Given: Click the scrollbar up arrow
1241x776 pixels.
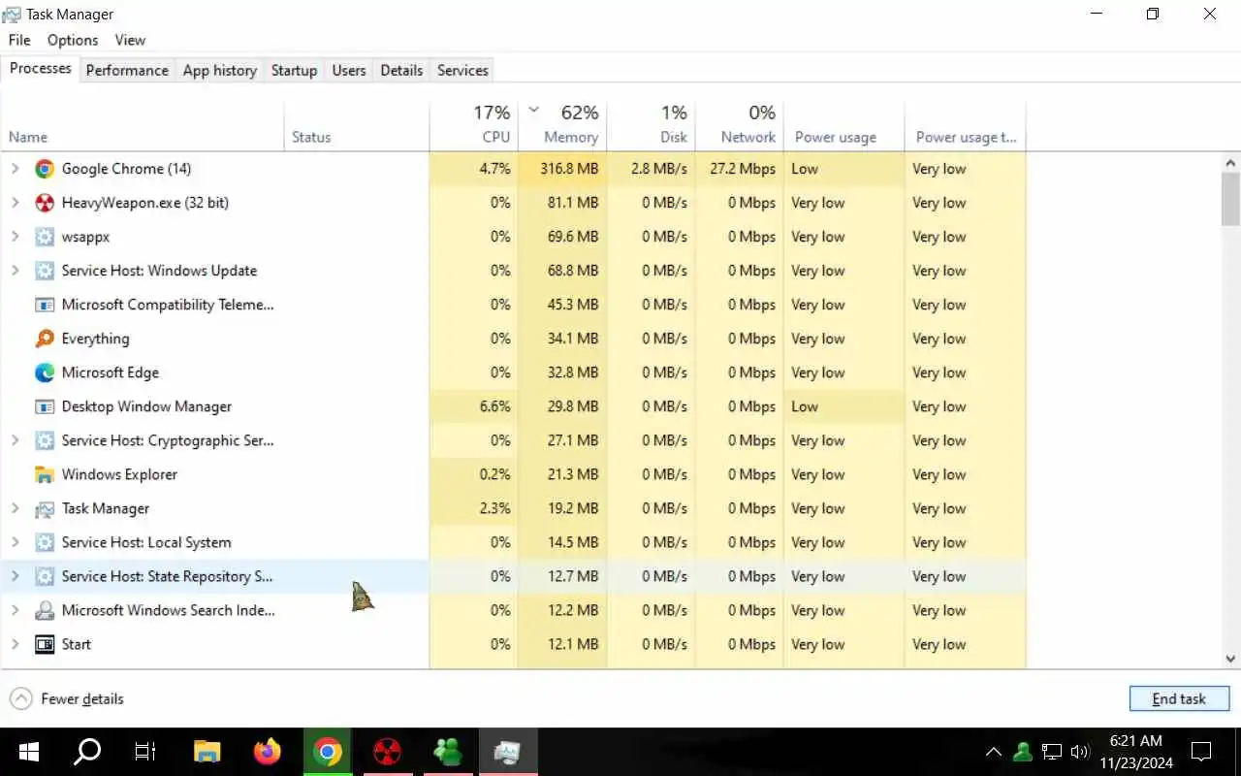Looking at the screenshot, I should 1231,164.
